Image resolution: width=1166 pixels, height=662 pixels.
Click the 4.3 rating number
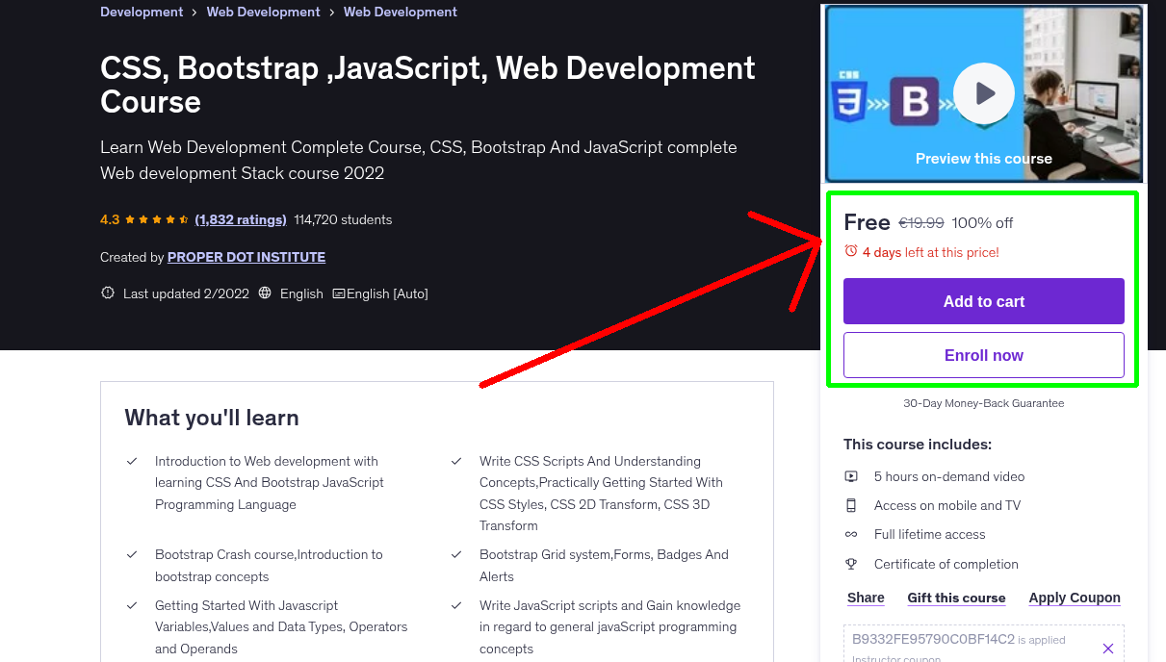(x=110, y=219)
